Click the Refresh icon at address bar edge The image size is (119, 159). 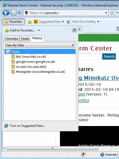pos(117,13)
